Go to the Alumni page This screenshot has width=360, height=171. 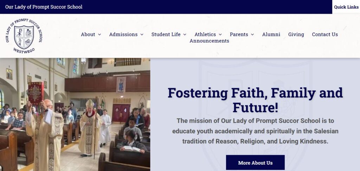click(271, 34)
